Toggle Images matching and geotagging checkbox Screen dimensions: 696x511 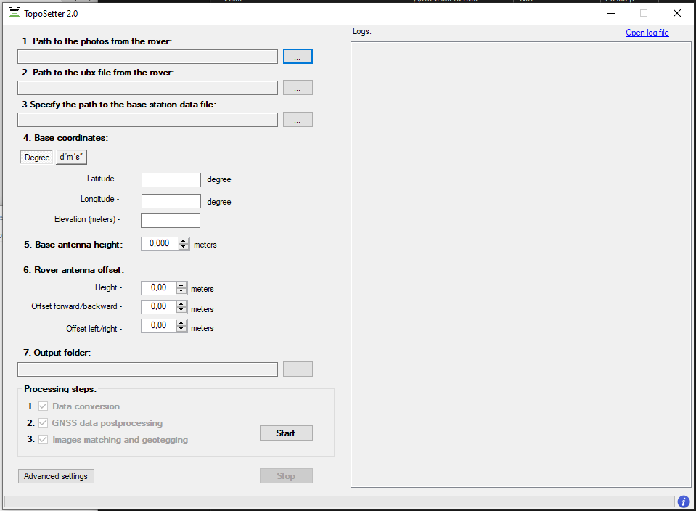[43, 439]
